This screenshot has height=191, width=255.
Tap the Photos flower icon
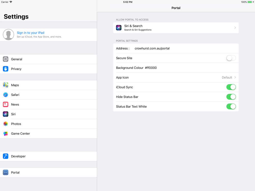point(6,124)
